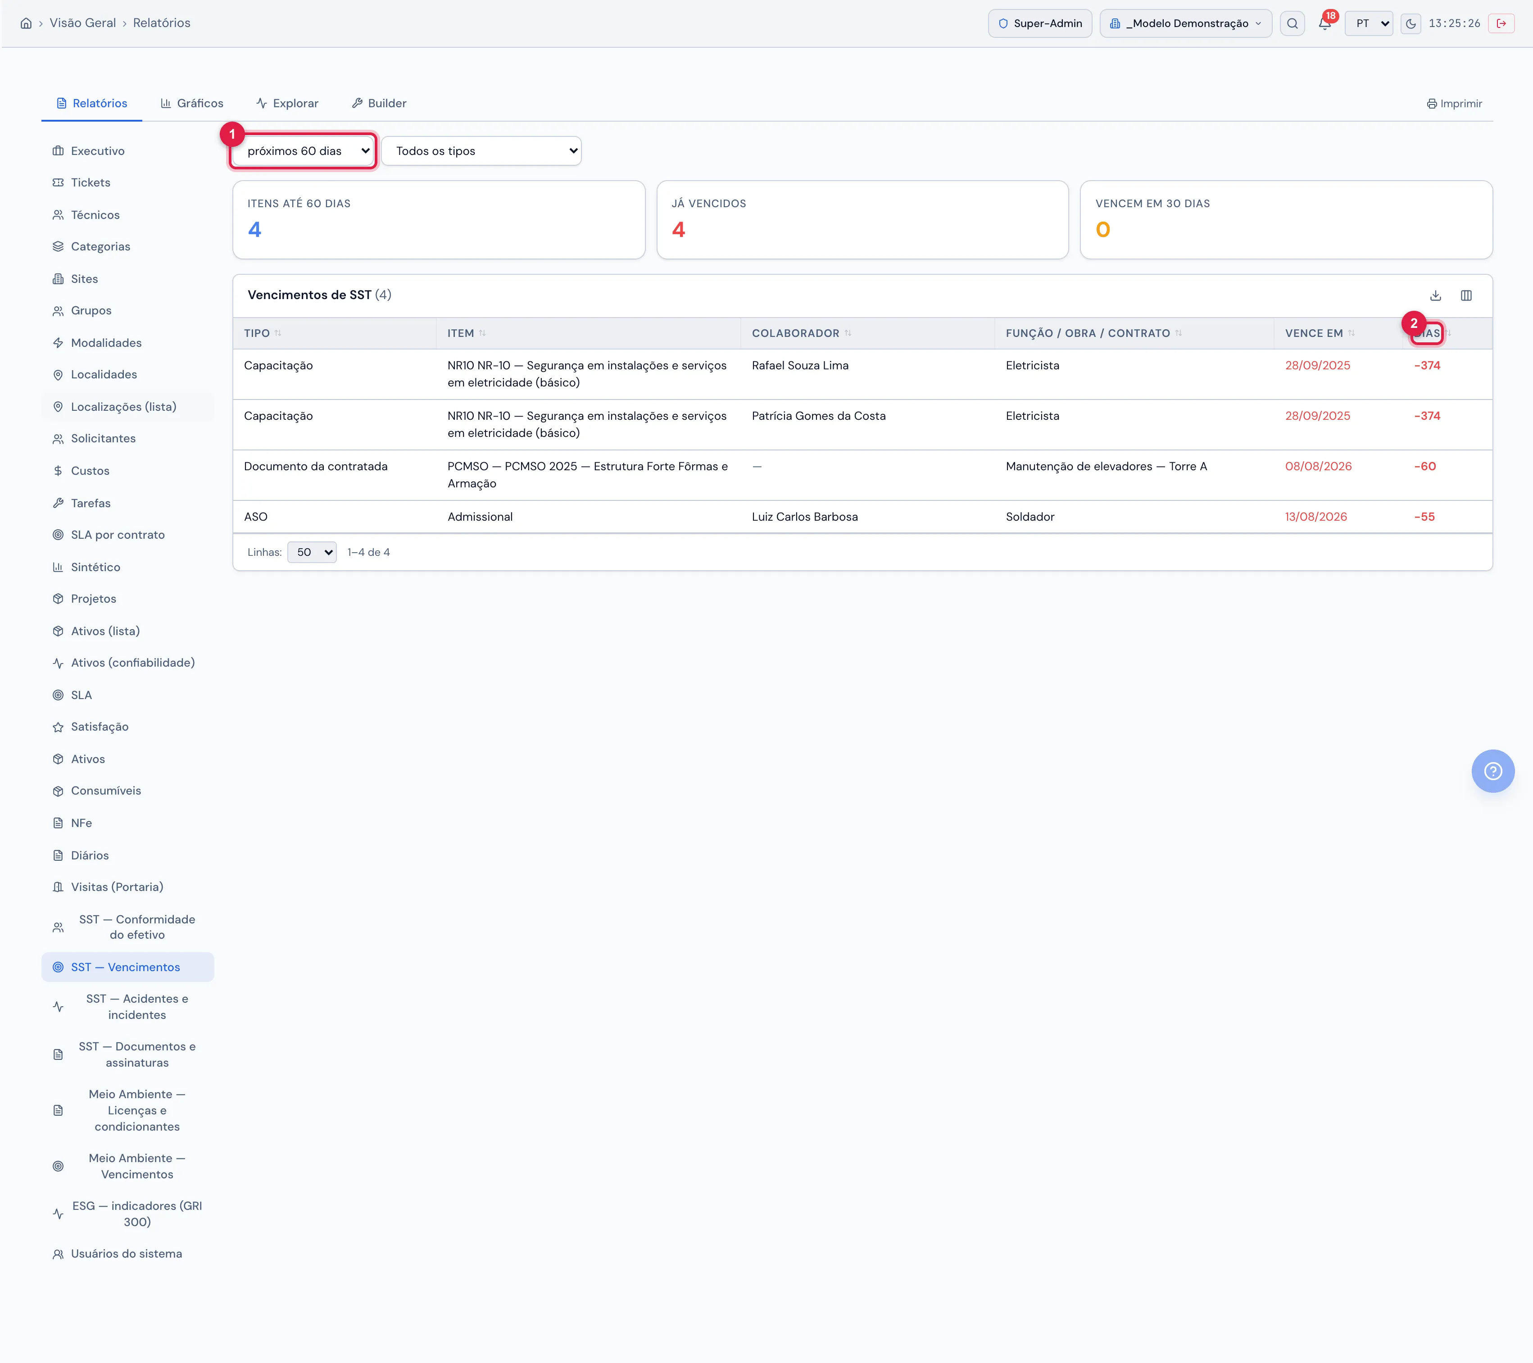Image resolution: width=1533 pixels, height=1363 pixels.
Task: Open SST — Acidentes e incidentes report
Action: tap(127, 1007)
